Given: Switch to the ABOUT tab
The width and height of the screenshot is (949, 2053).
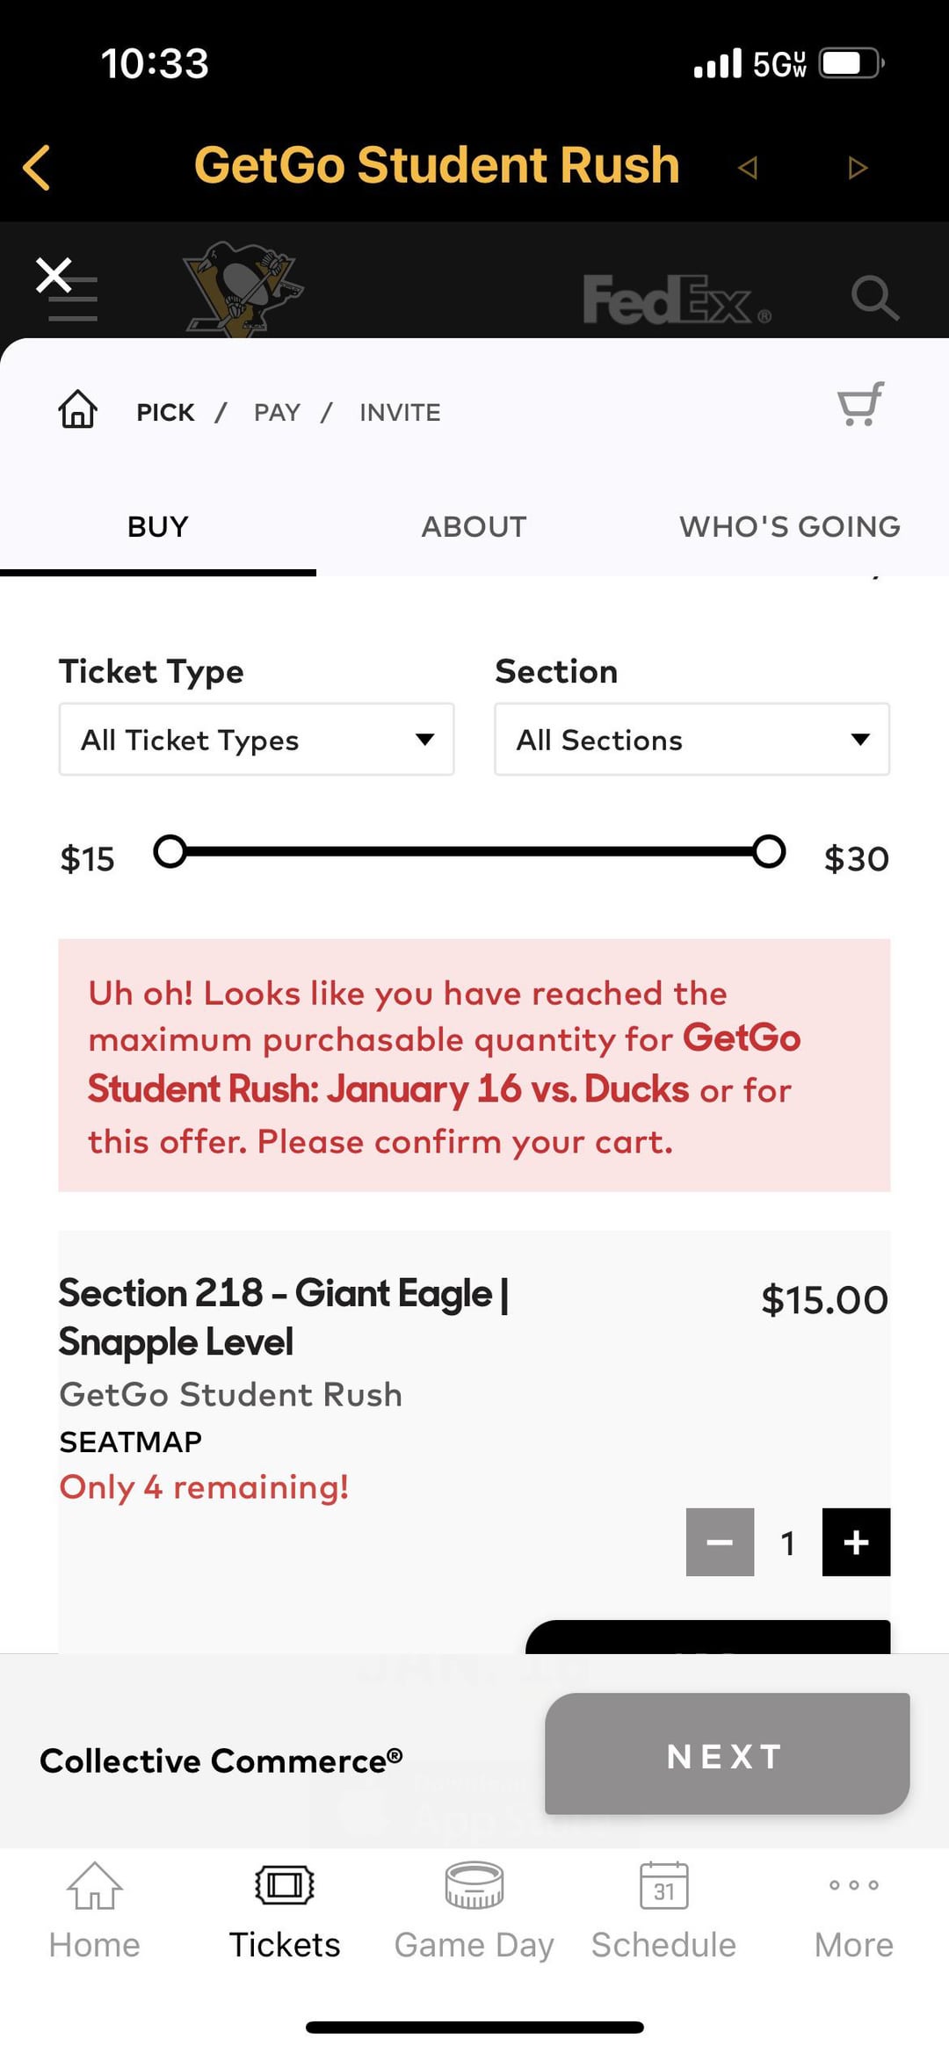Looking at the screenshot, I should click(474, 526).
